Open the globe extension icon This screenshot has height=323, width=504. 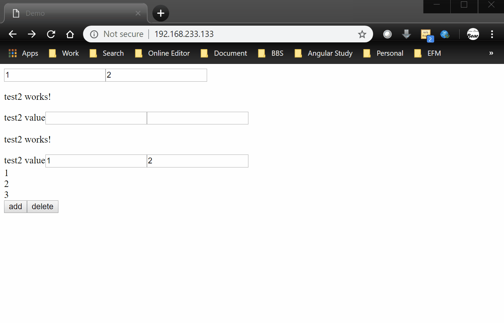445,34
